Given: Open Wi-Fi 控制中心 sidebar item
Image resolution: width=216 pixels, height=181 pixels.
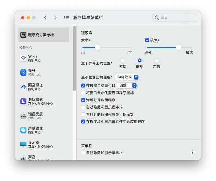Looking at the screenshot, I should pyautogui.click(x=45, y=58).
